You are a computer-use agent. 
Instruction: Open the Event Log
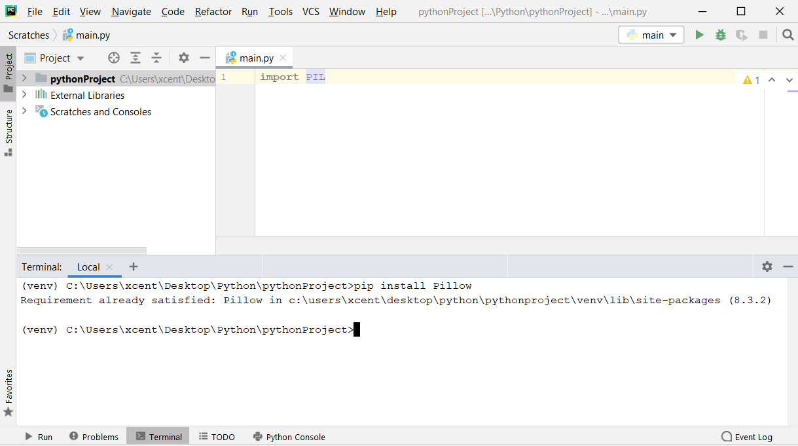[747, 436]
